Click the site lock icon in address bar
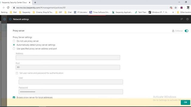 pos(14,8)
